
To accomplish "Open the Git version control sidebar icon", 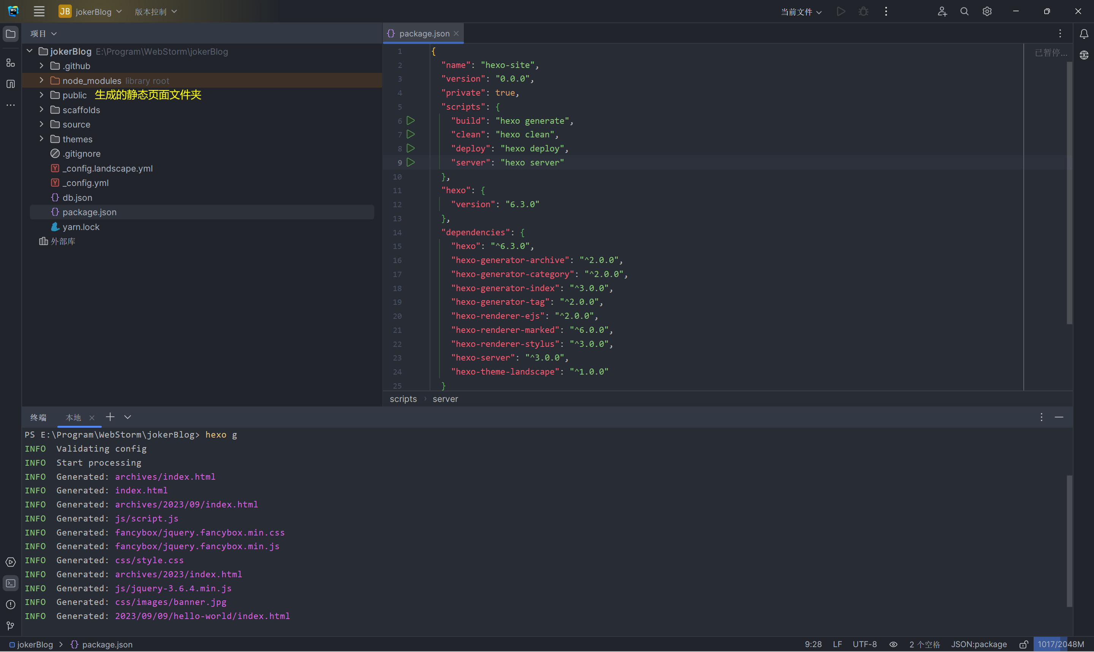I will coord(11,626).
